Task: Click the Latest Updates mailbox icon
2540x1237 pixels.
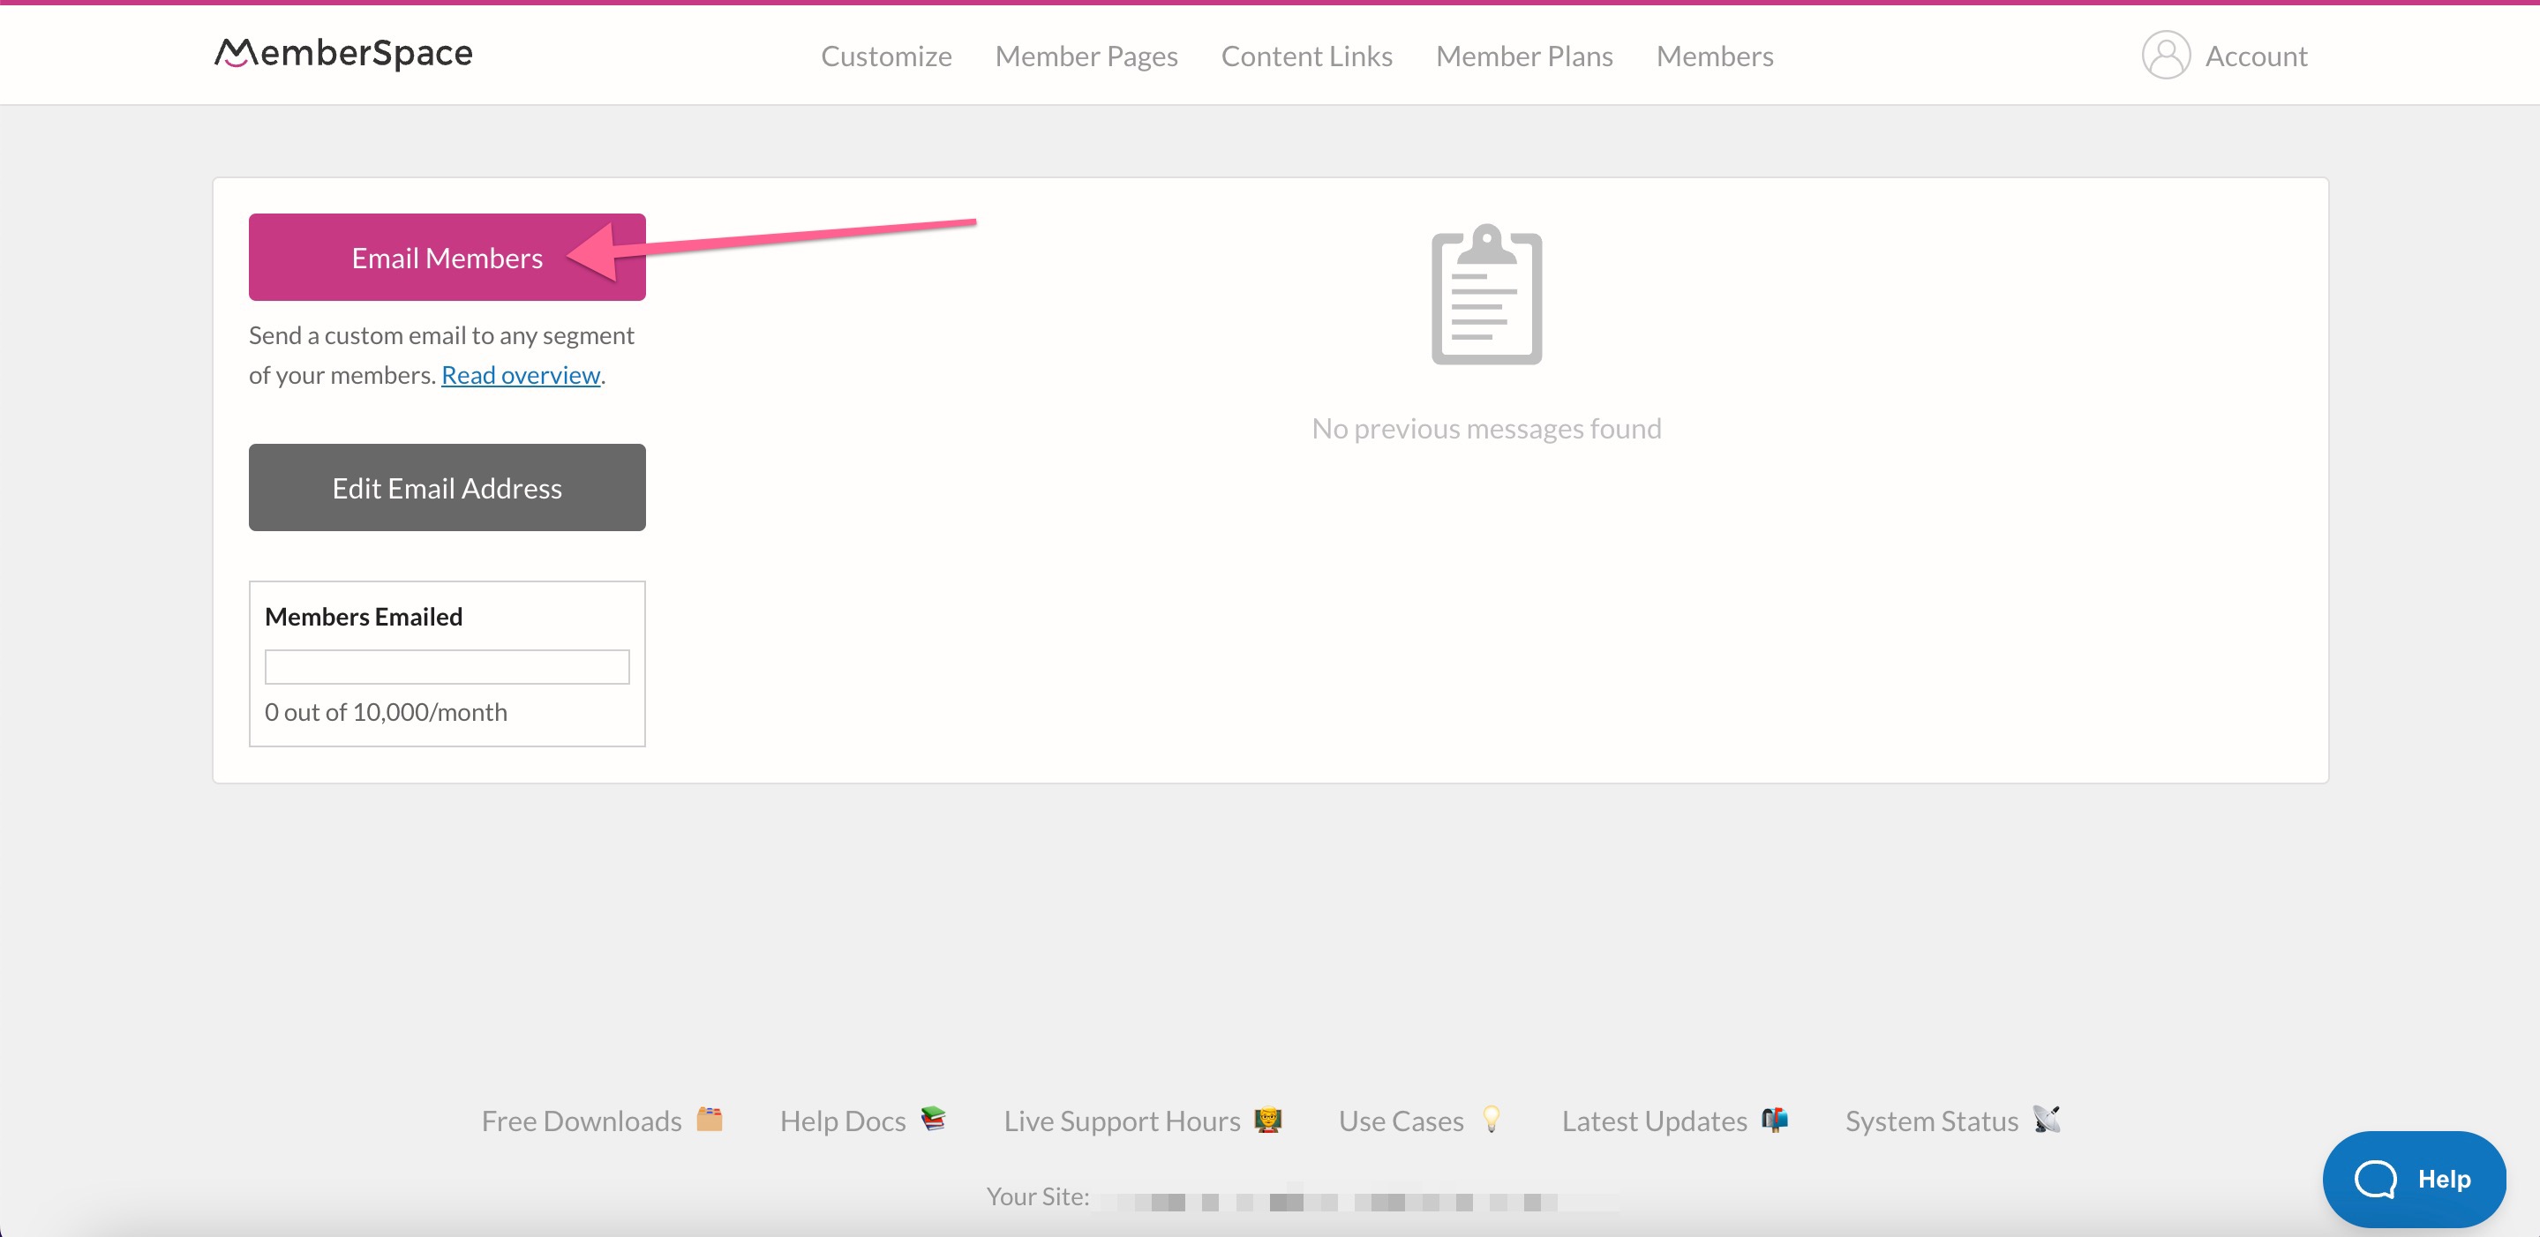Action: [x=1776, y=1120]
